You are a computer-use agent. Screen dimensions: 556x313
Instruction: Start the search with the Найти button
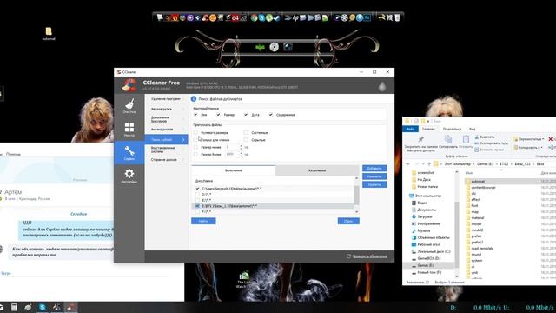(x=203, y=221)
